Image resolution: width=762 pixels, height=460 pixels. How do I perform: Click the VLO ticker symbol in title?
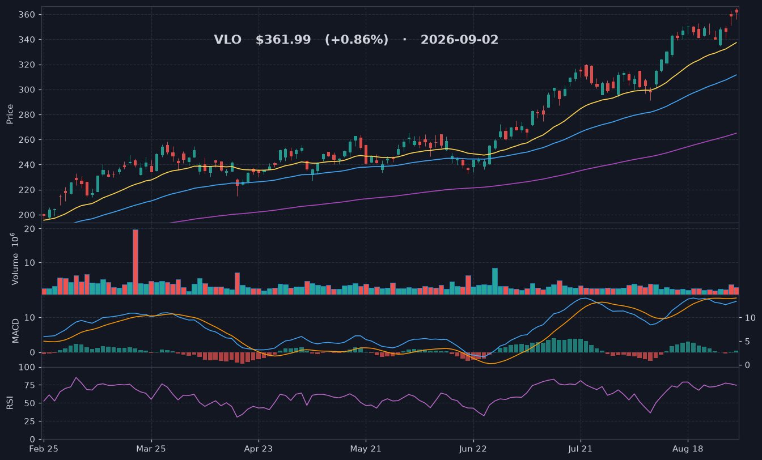(227, 40)
